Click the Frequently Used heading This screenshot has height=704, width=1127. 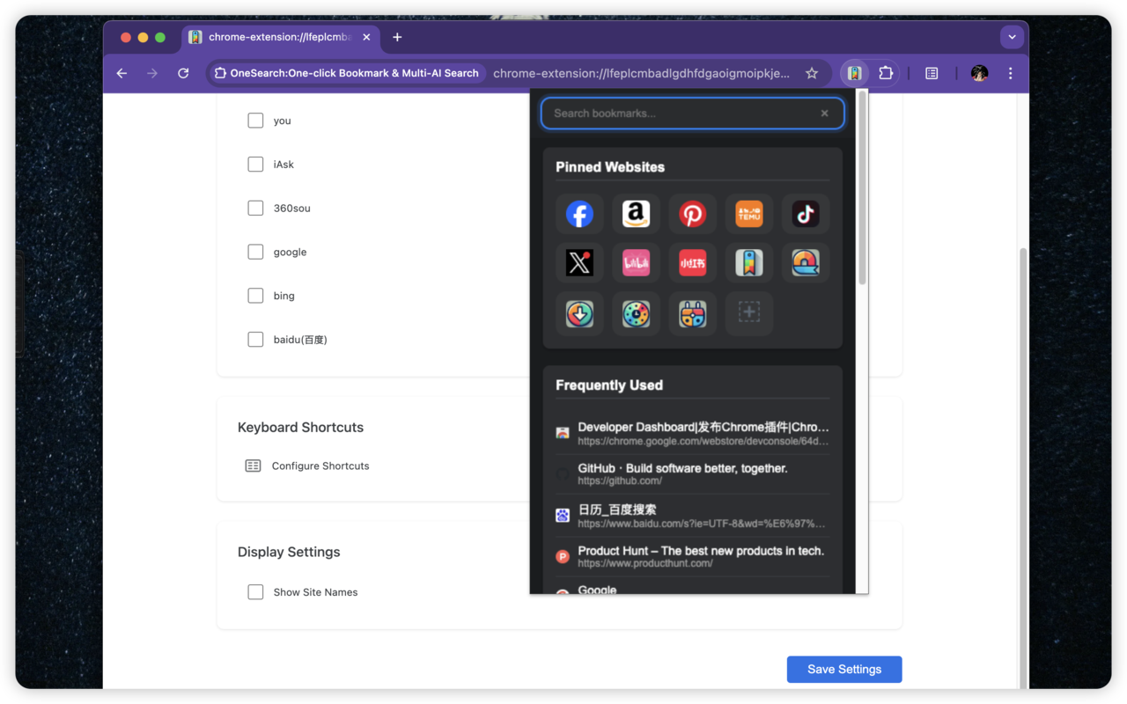pyautogui.click(x=609, y=385)
